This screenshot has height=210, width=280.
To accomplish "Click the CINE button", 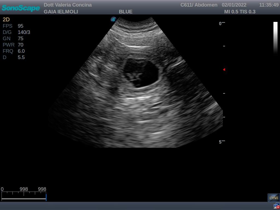I will (x=273, y=197).
